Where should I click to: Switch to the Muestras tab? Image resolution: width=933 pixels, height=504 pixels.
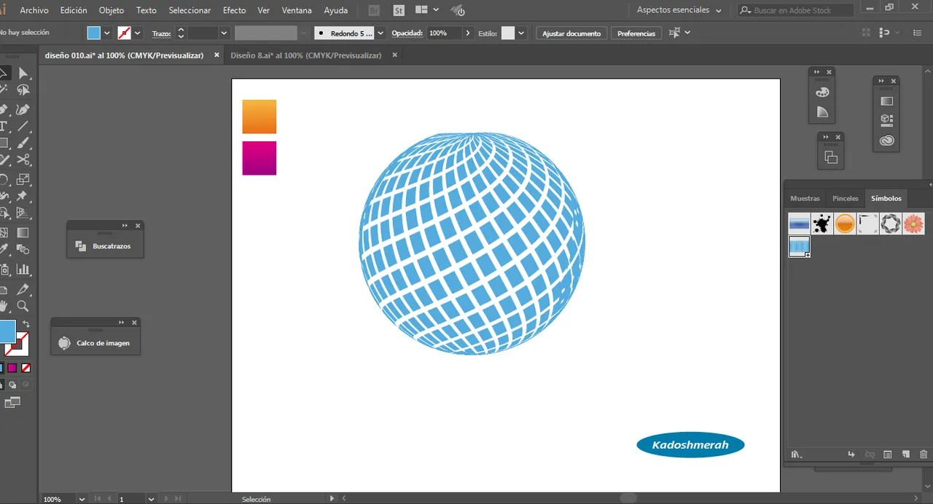click(805, 198)
